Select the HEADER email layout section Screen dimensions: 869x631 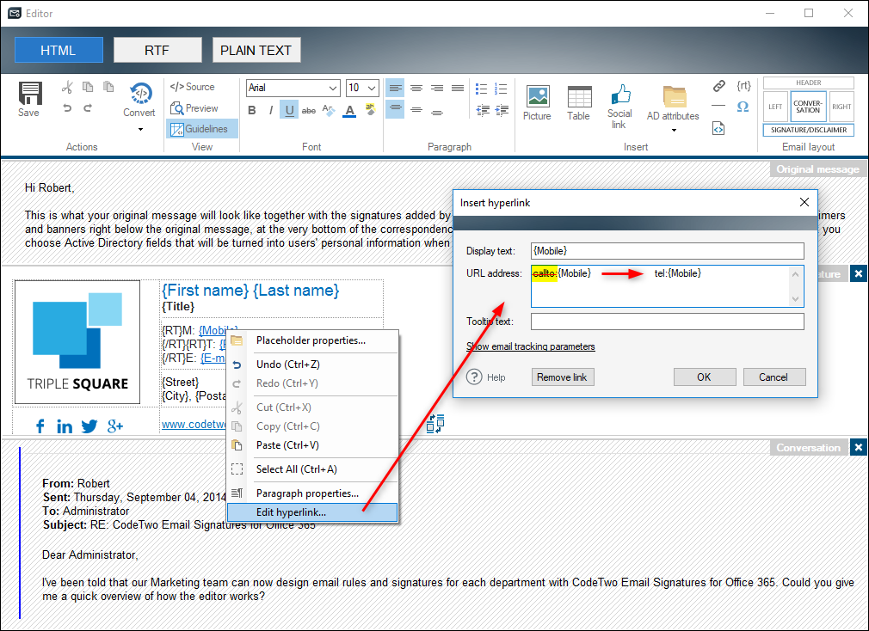pyautogui.click(x=809, y=83)
